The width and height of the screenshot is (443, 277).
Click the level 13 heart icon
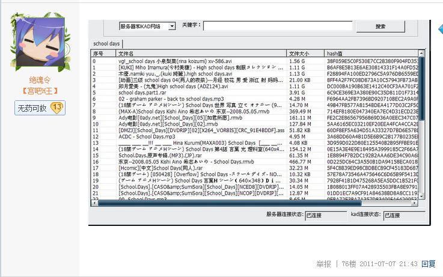point(57,108)
